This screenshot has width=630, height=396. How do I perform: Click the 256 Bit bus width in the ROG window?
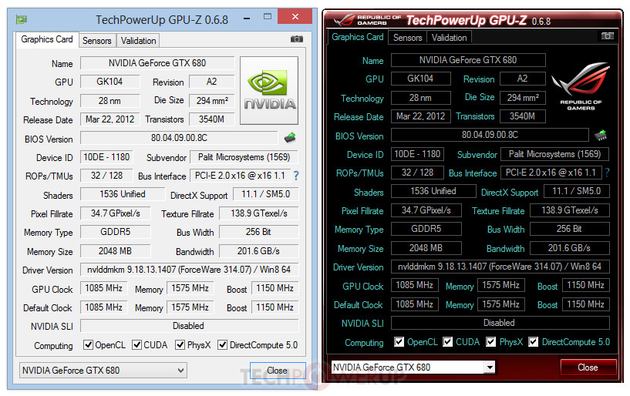tap(570, 229)
